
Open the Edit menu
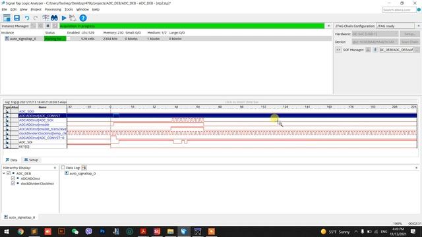click(13, 9)
